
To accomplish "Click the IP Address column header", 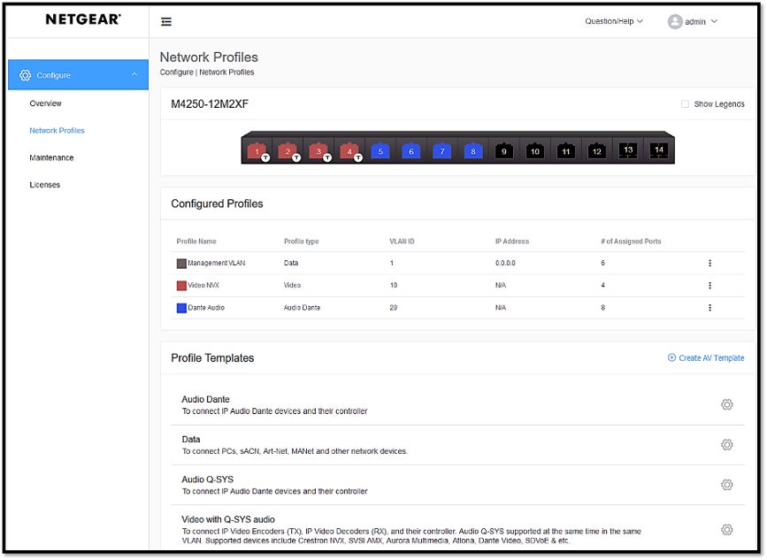I will click(511, 242).
